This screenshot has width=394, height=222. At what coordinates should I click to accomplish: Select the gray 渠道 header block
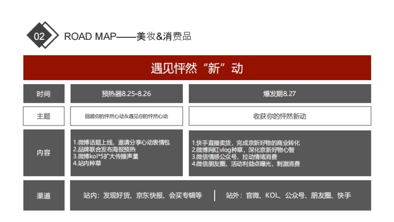tap(44, 195)
